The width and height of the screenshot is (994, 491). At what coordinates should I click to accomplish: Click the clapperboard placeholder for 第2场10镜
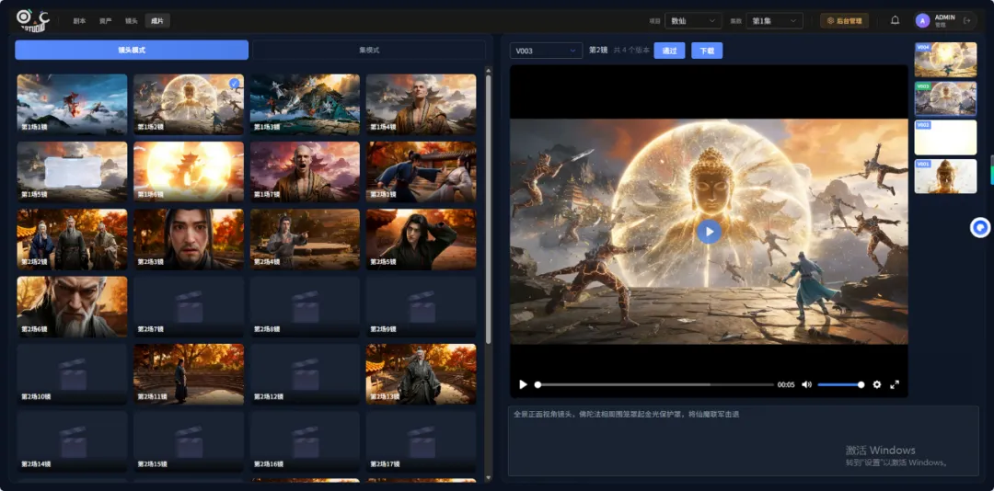73,374
